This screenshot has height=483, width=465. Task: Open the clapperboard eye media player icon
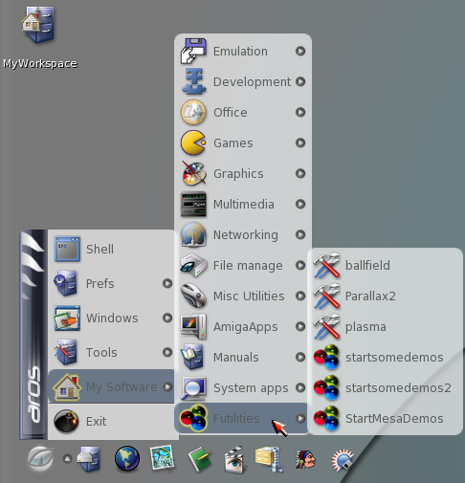pyautogui.click(x=234, y=459)
